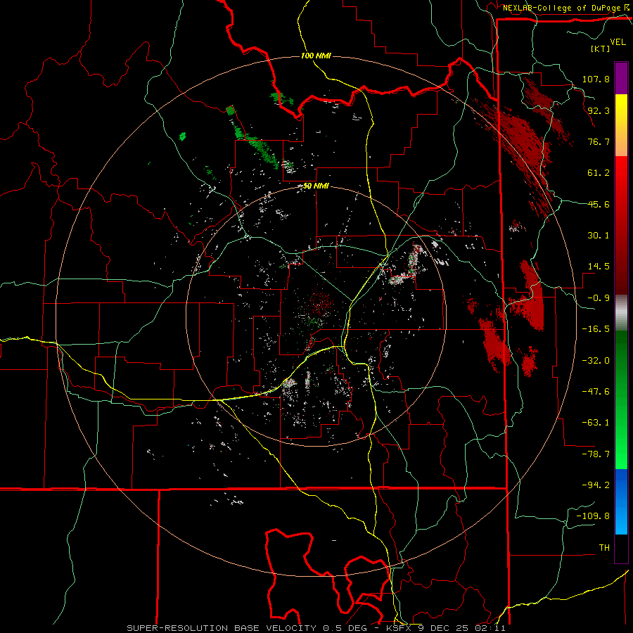Viewport: 633px width, 633px height.
Task: Click the 100 NMI range ring label
Action: [316, 56]
